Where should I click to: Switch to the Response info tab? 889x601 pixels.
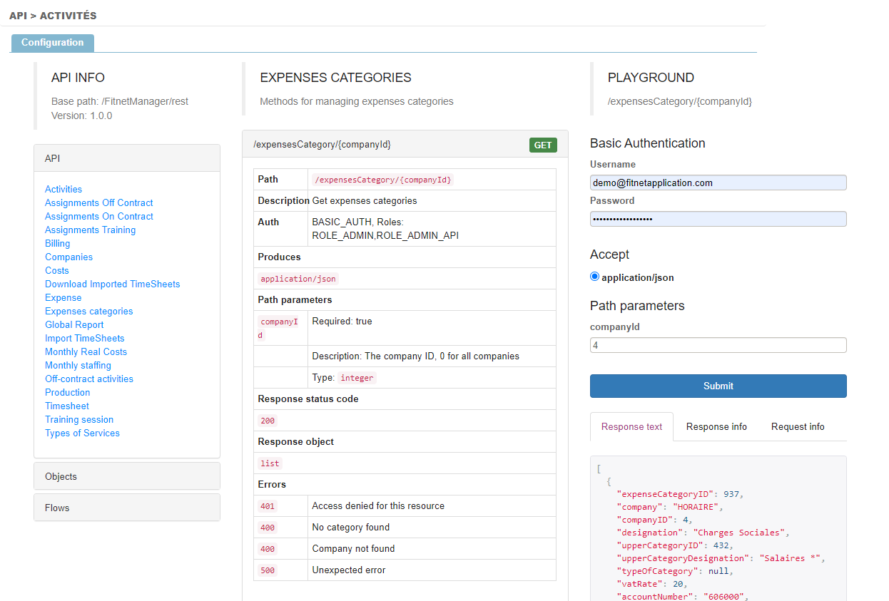[x=716, y=426]
